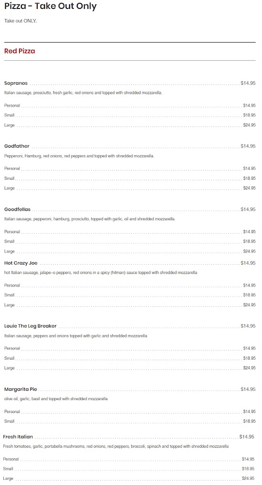
Task: Click the Fresh Italian pizza name
Action: 18,437
